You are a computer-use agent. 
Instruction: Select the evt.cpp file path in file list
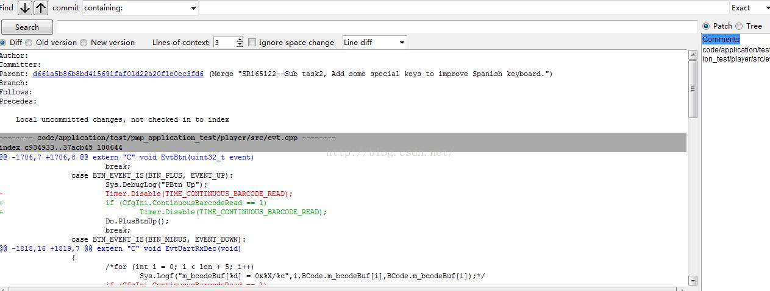click(736, 54)
